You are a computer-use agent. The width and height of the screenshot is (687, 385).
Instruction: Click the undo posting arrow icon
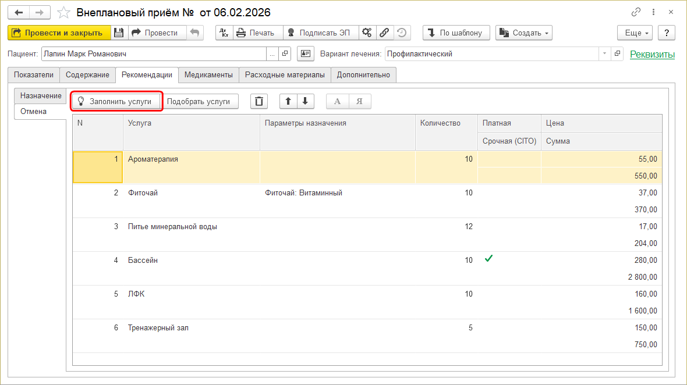[x=195, y=33]
